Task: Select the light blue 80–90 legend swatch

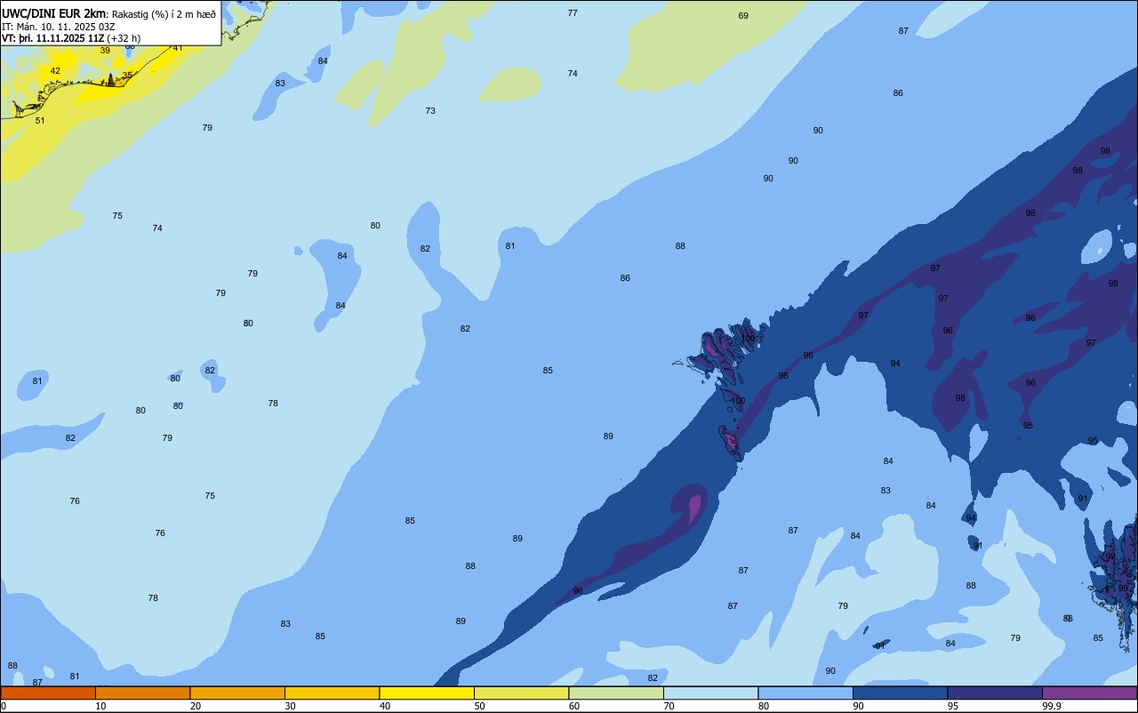Action: pyautogui.click(x=805, y=693)
